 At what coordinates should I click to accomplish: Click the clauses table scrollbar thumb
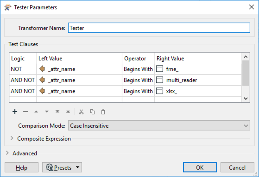tap(246, 73)
